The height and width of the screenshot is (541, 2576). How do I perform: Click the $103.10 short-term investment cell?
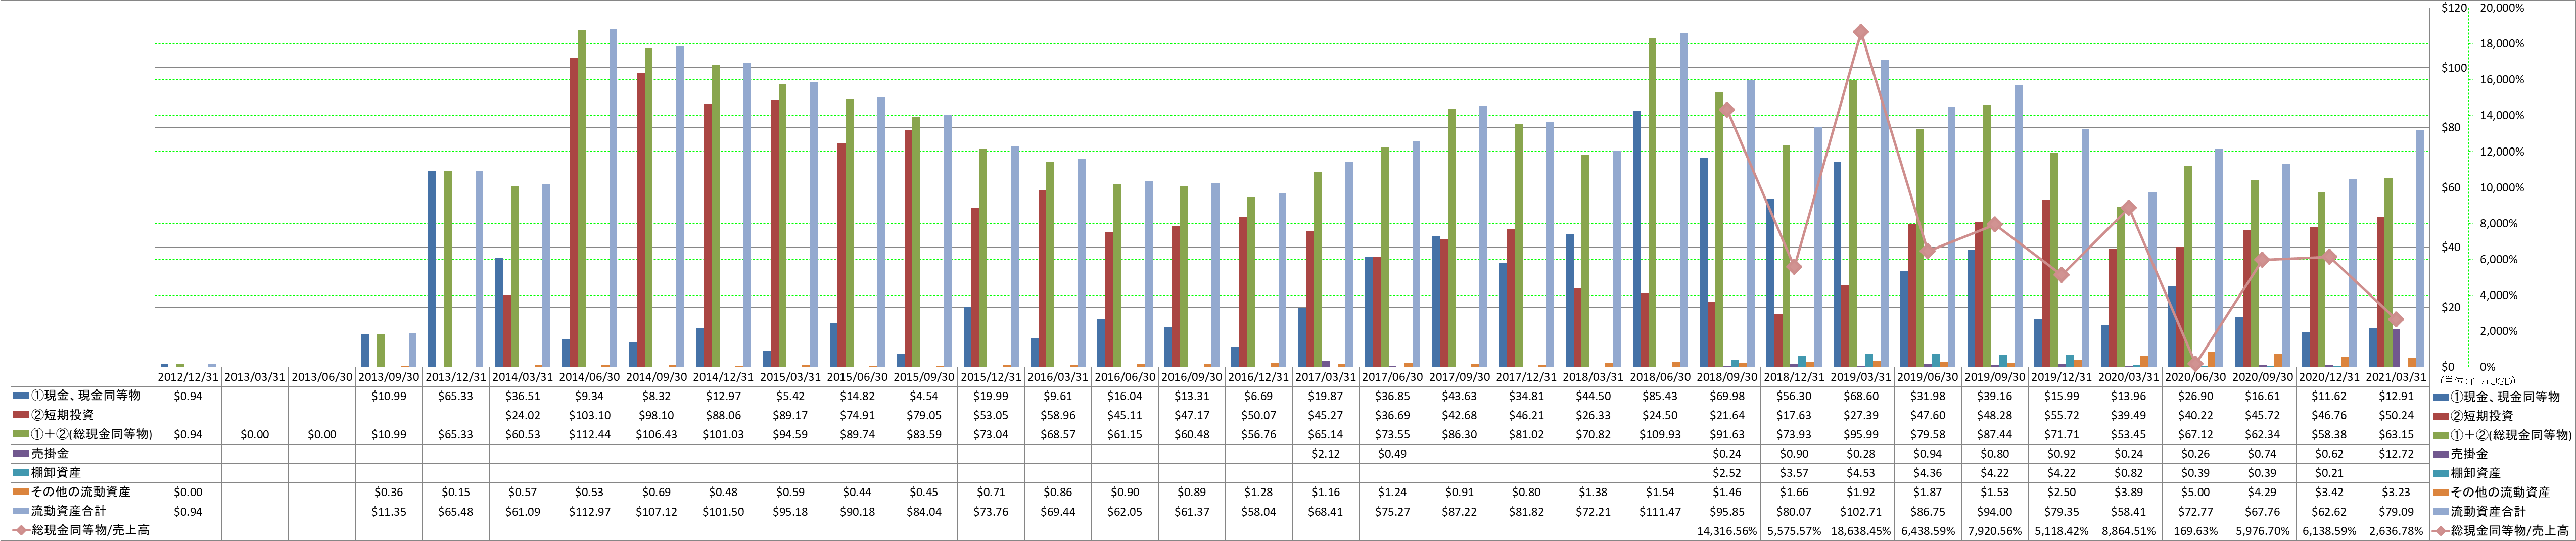coord(590,415)
